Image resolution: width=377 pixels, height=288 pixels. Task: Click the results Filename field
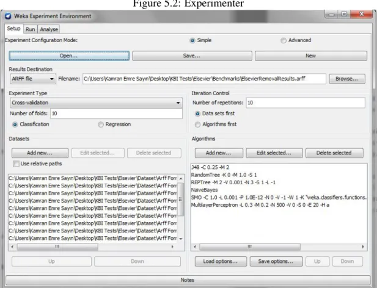[x=204, y=79]
